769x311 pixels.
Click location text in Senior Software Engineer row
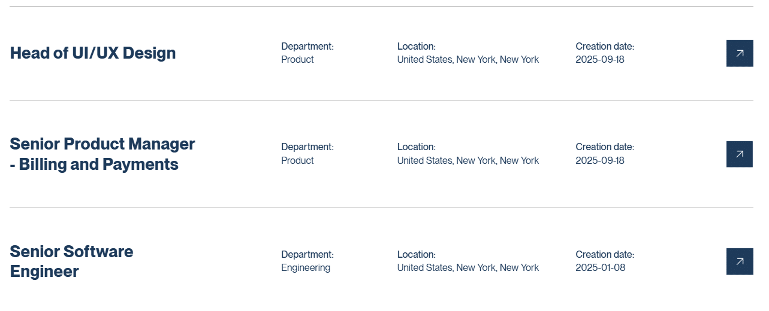468,268
